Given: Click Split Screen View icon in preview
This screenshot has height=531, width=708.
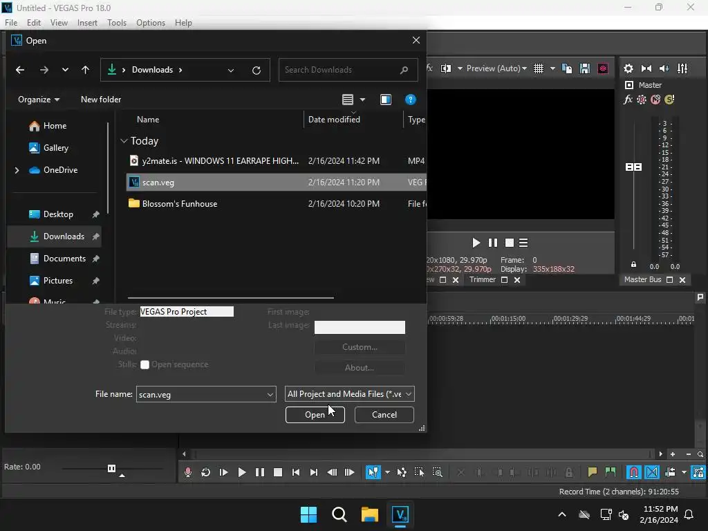Looking at the screenshot, I should pos(446,68).
